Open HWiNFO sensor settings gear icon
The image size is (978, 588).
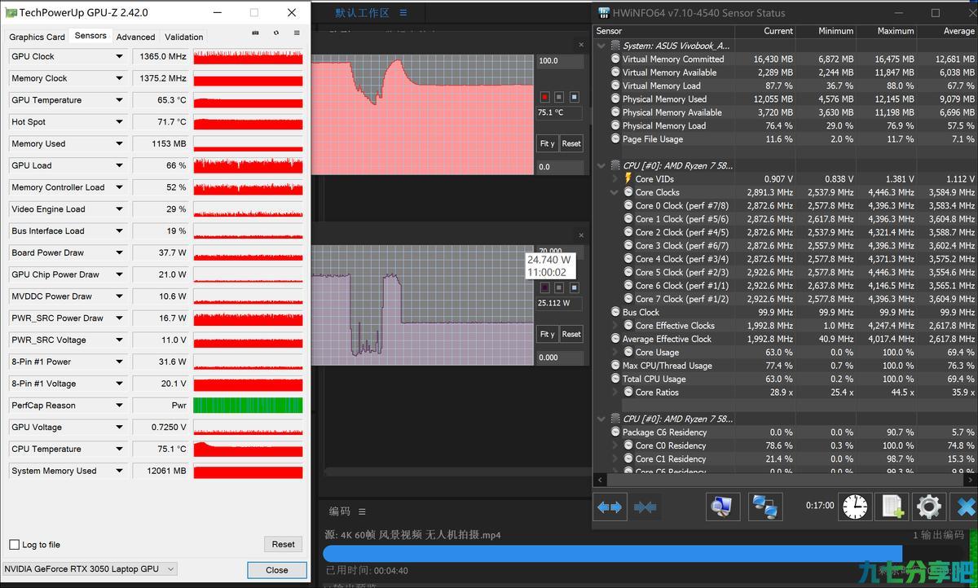[x=929, y=507]
